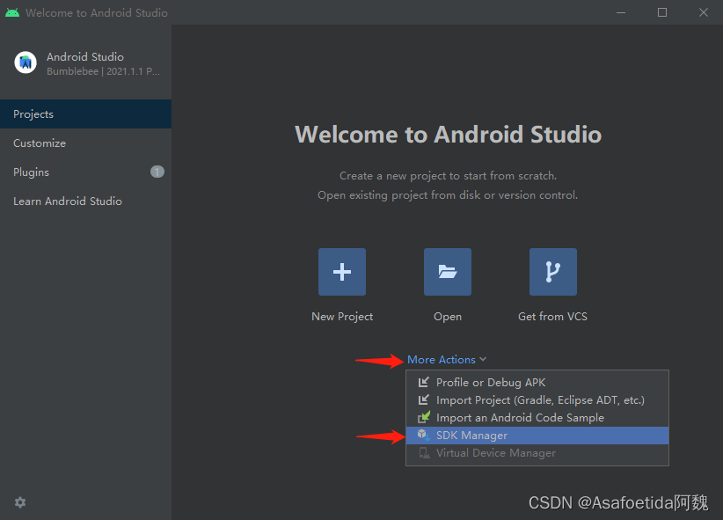Click the Open label under folder
Viewport: 723px width, 520px height.
coord(448,317)
